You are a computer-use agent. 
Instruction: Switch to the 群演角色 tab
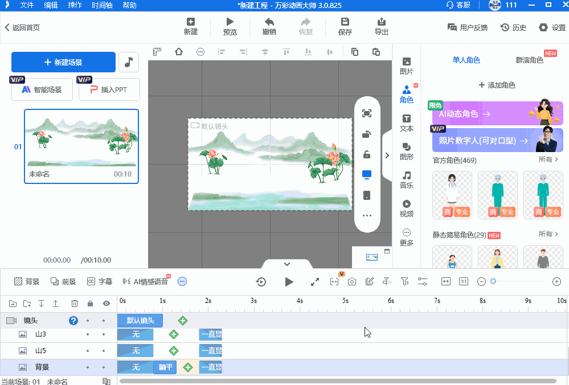click(529, 60)
